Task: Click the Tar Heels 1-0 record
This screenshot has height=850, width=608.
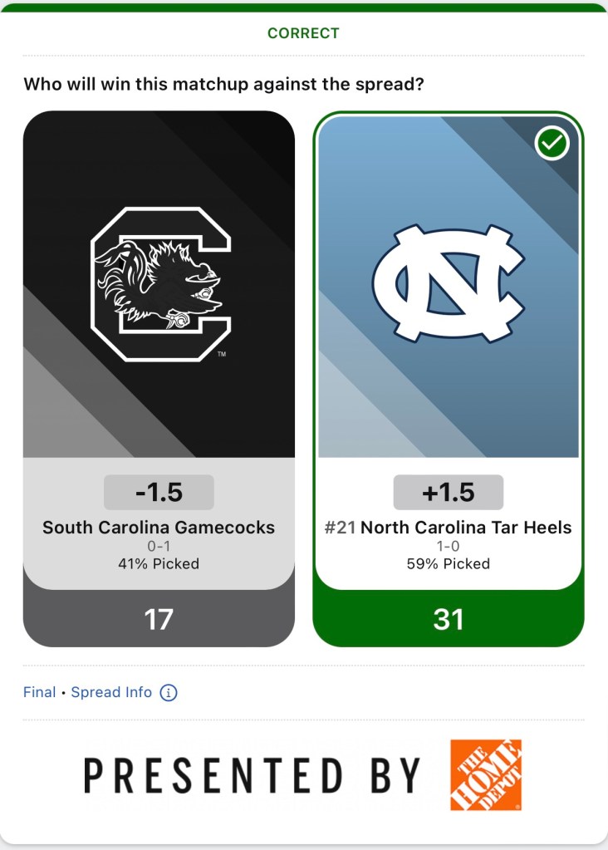Action: (x=449, y=547)
